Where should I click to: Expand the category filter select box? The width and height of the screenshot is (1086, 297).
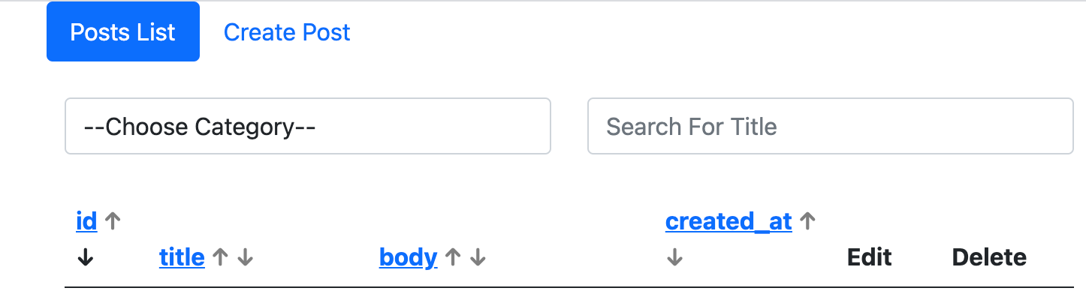click(308, 126)
